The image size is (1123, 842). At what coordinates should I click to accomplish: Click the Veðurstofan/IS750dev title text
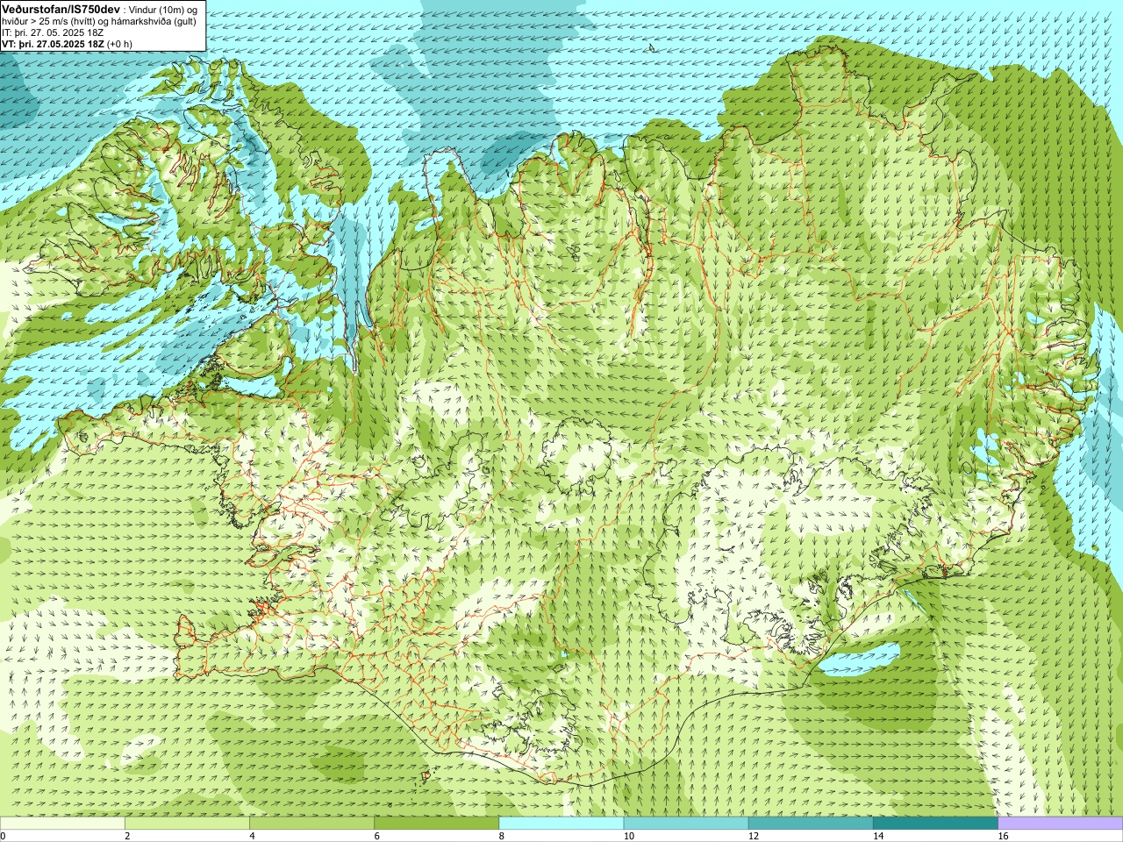(61, 9)
